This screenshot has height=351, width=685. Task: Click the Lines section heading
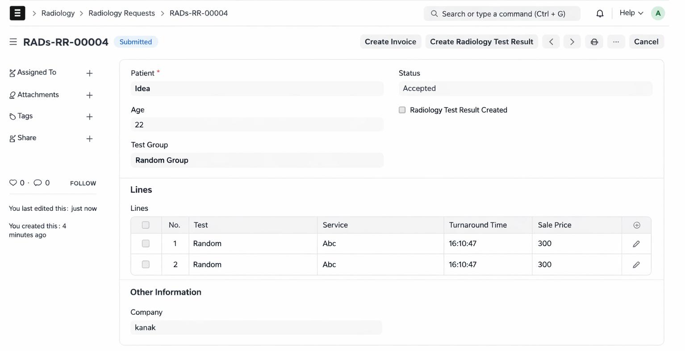[x=141, y=190]
